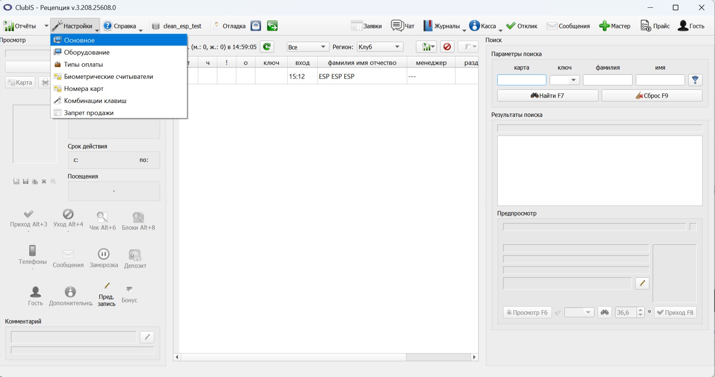Click the Настройки toolbar button
The image size is (715, 377).
pos(75,26)
